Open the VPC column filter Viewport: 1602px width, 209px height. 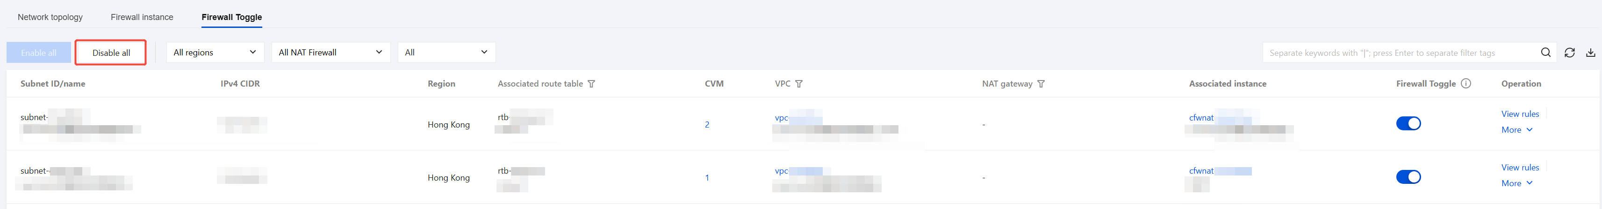pos(798,83)
